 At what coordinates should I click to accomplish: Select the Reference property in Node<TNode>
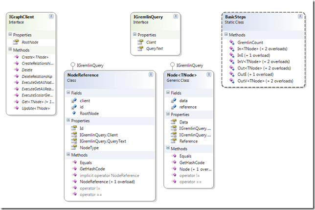click(x=189, y=141)
